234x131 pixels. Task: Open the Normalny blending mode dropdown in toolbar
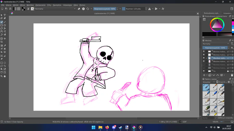click(x=55, y=9)
